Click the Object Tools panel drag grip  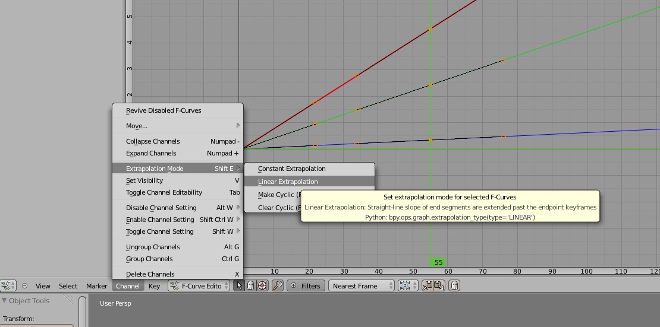68,299
